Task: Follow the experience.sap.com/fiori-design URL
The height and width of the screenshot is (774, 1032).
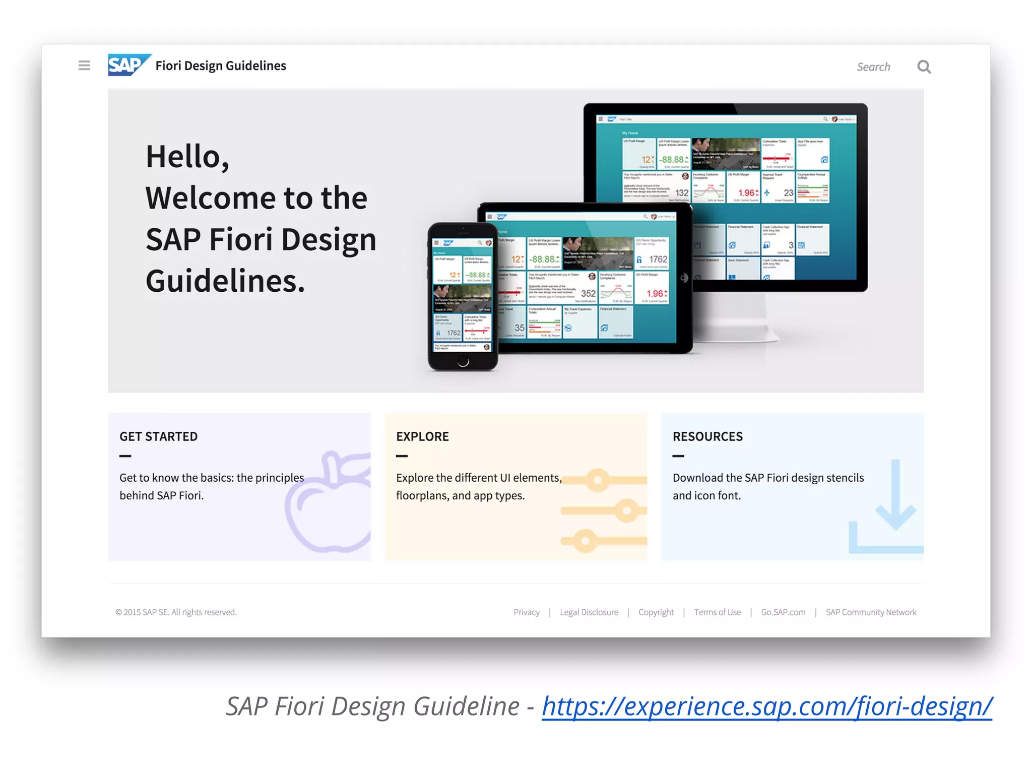Action: [x=767, y=706]
